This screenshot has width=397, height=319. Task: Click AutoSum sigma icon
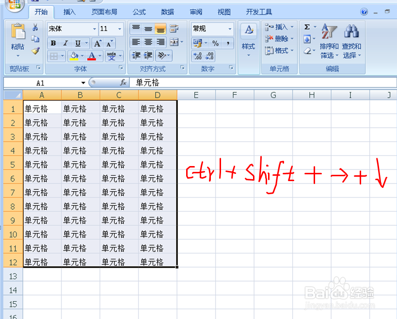point(307,27)
